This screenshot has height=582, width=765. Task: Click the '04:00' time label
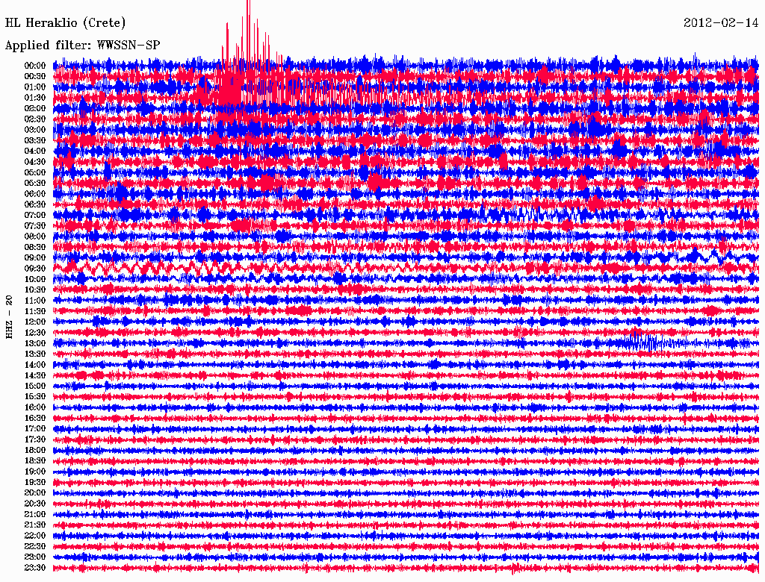35,151
